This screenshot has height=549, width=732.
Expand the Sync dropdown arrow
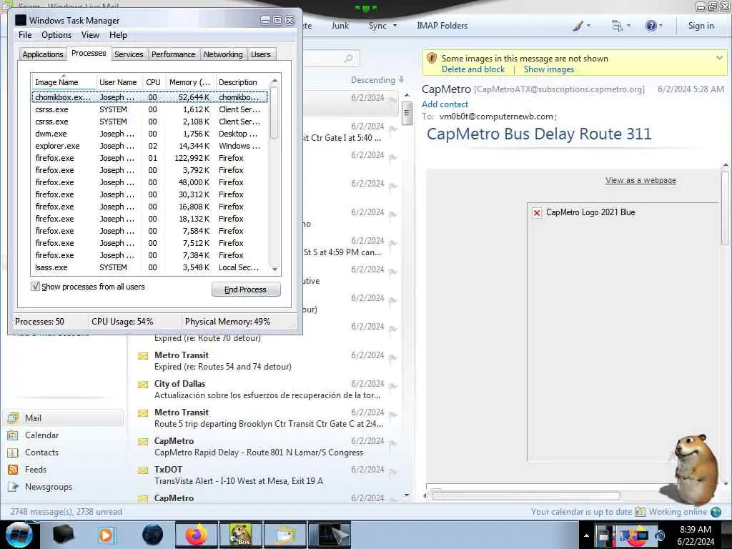point(395,26)
